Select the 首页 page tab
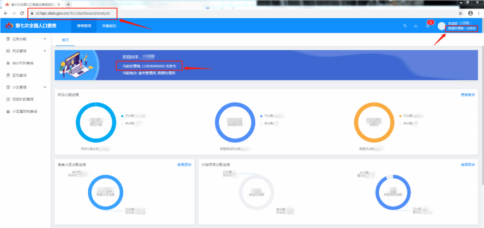Viewport: 484px width, 228px height. click(65, 40)
